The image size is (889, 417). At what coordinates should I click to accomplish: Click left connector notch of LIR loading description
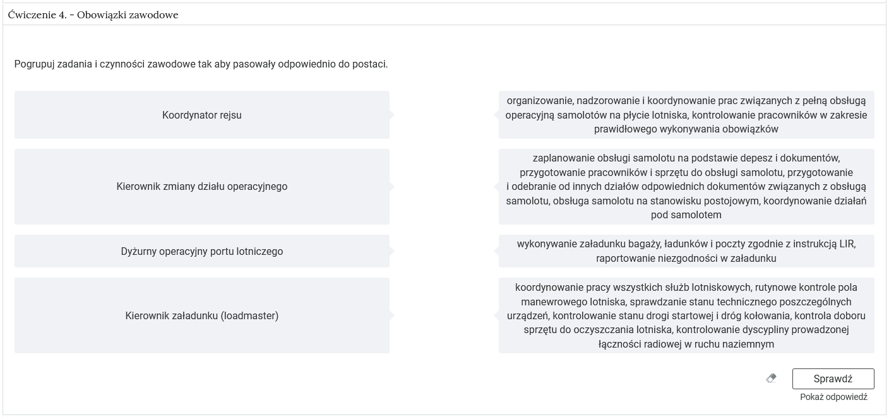pos(497,251)
